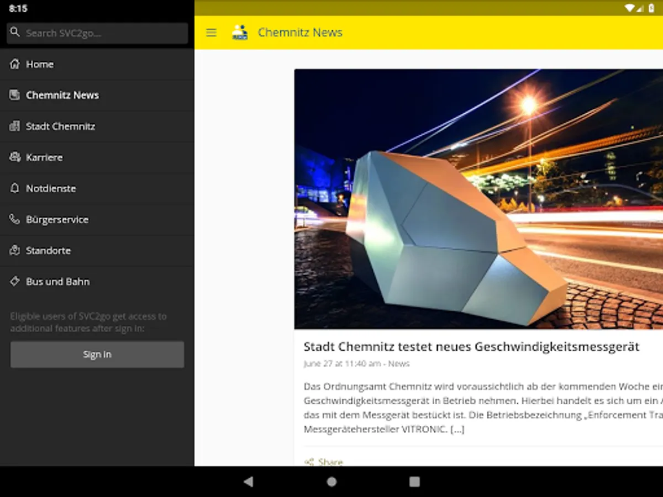This screenshot has height=497, width=663.
Task: Click the Notdienste bell icon
Action: pyautogui.click(x=15, y=188)
